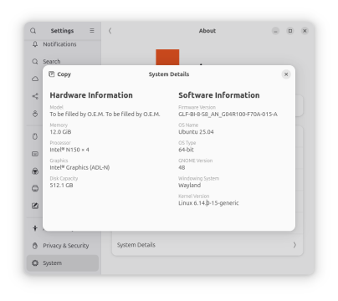Click the cloud Online Accounts icon
Image resolution: width=338 pixels, height=301 pixels.
pyautogui.click(x=35, y=79)
